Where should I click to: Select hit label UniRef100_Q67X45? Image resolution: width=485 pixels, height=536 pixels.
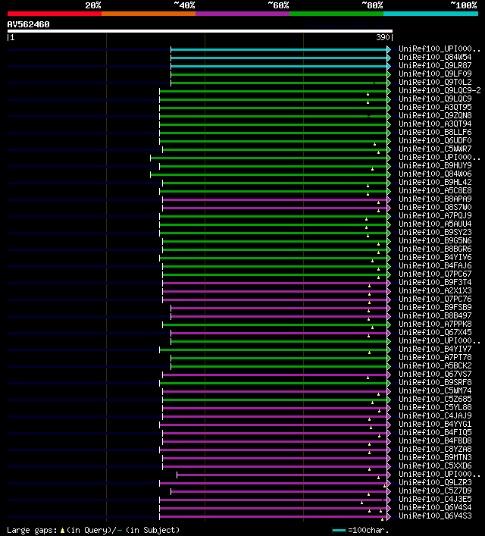click(435, 332)
